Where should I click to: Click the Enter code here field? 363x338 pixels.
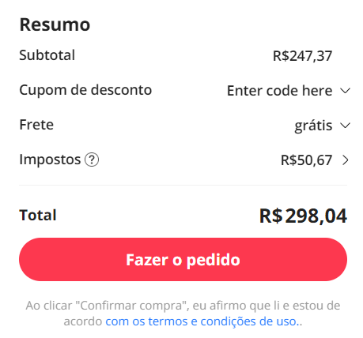[279, 91]
